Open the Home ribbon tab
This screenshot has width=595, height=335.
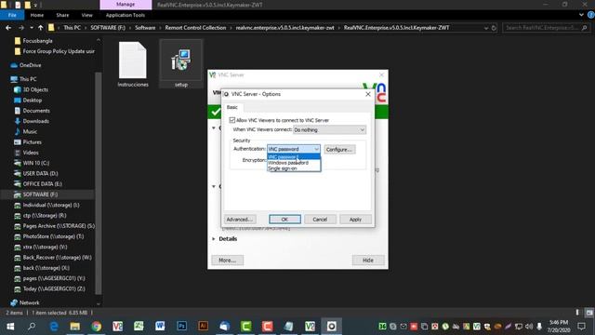[37, 15]
